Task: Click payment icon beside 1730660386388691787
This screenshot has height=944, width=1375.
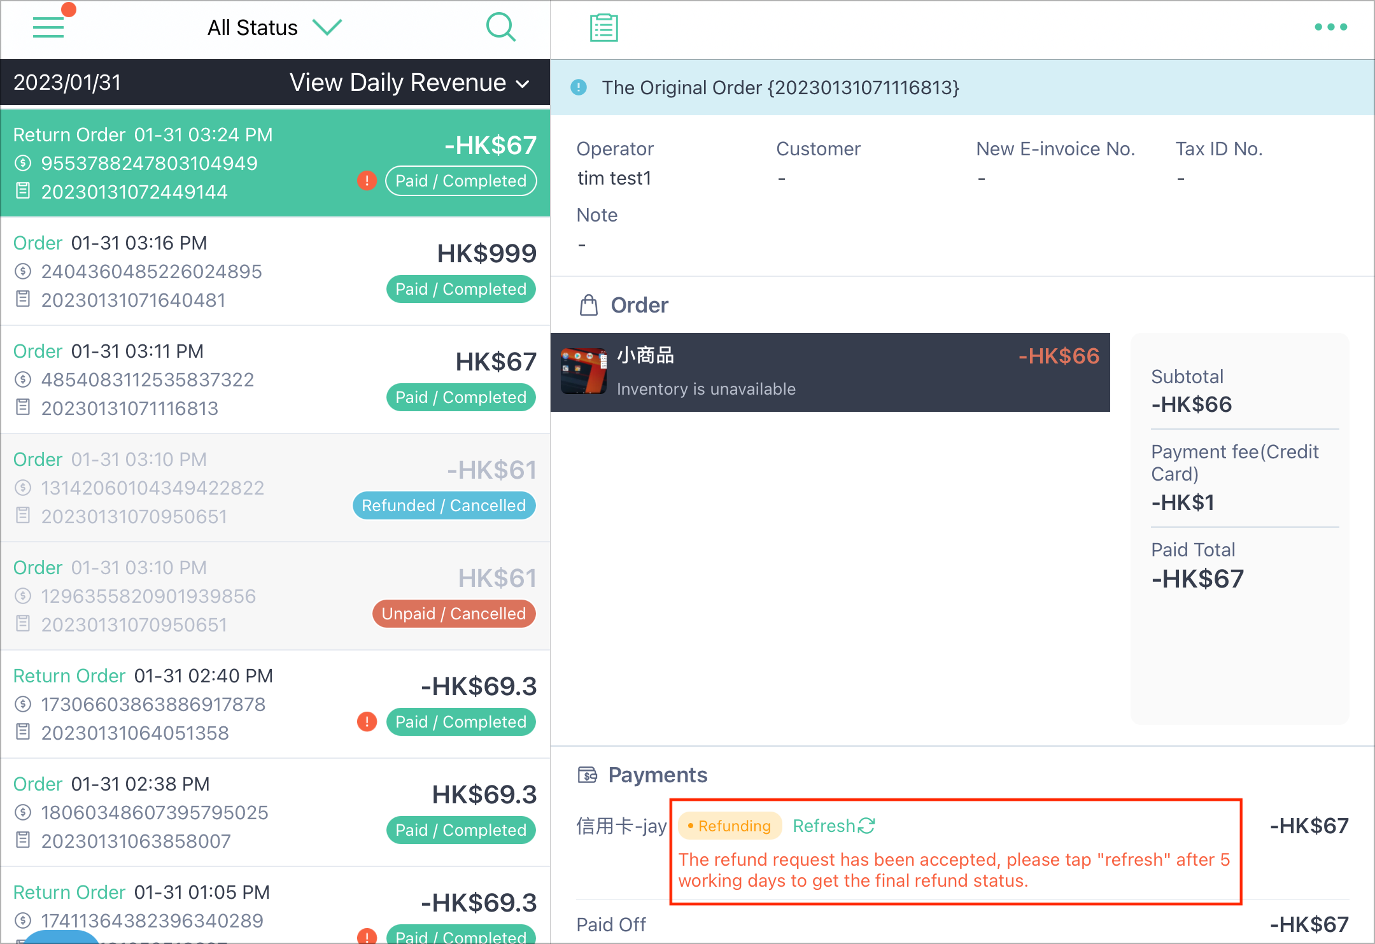Action: (x=23, y=704)
